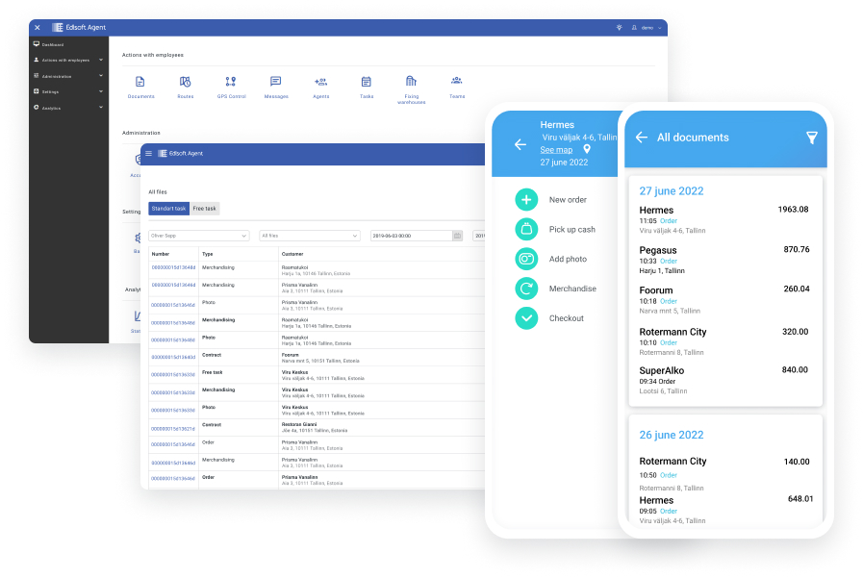Tap the Pick up cash icon
Screen dimensions: 863x578
[526, 229]
